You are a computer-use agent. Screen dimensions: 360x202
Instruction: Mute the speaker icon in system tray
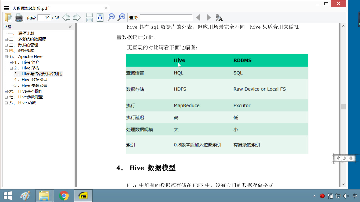pyautogui.click(x=346, y=196)
